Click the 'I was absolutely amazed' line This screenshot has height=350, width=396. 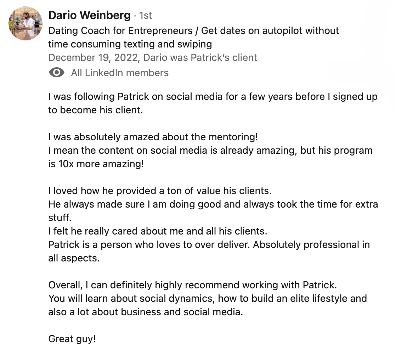click(153, 137)
